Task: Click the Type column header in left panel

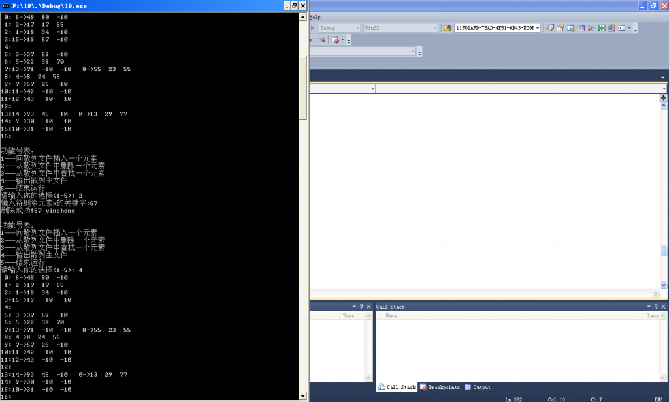Action: (x=348, y=315)
